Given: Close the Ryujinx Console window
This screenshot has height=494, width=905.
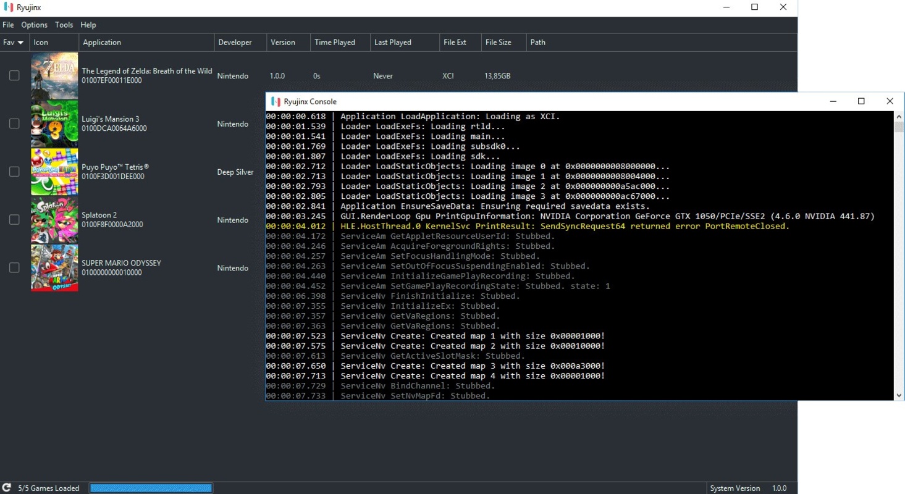Looking at the screenshot, I should click(x=890, y=101).
